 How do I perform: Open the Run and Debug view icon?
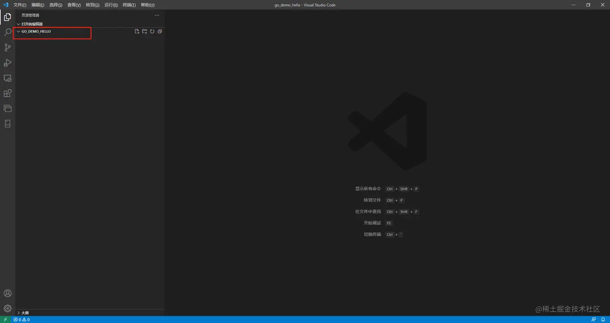point(7,63)
